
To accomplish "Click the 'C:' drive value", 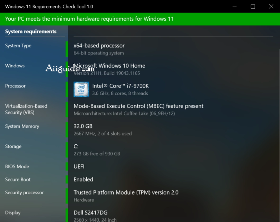I will point(76,146).
